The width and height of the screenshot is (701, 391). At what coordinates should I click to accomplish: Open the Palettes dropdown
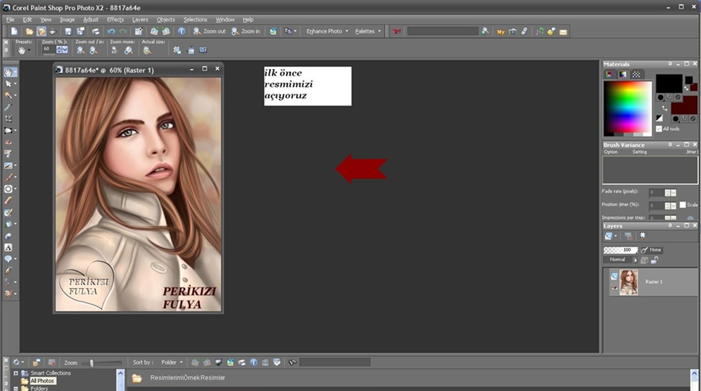click(367, 32)
